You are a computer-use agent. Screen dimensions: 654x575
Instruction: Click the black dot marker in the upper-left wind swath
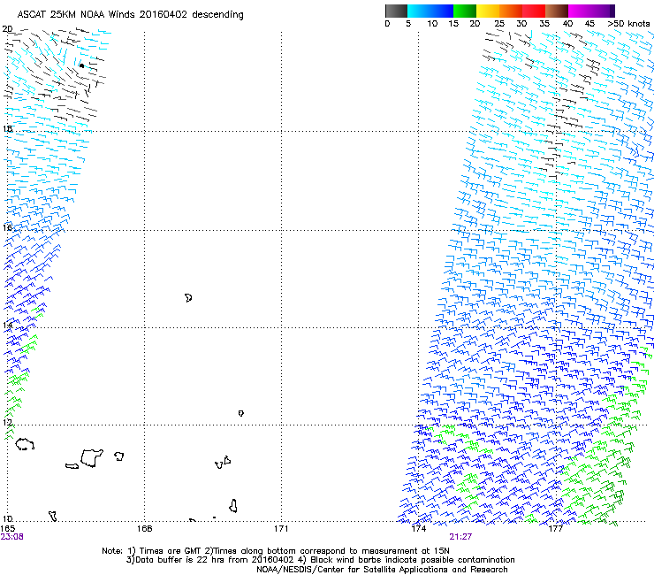[81, 65]
